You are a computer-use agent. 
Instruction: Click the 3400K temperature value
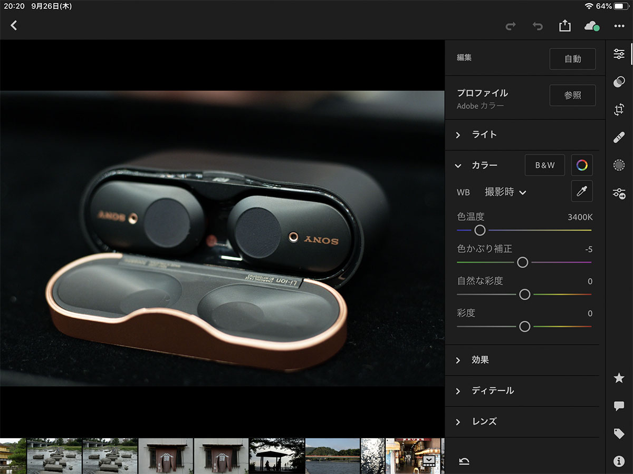point(580,217)
